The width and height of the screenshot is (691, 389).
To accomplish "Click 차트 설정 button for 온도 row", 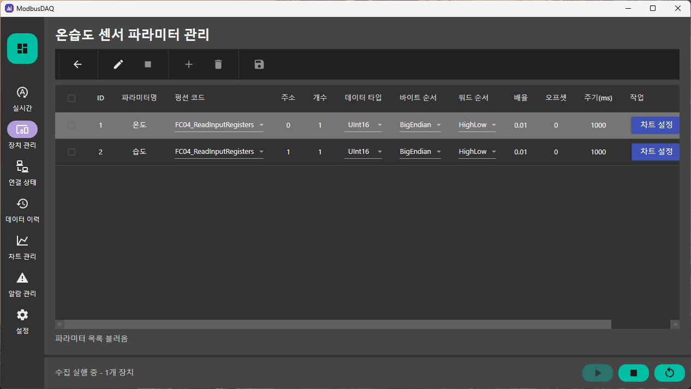I will click(x=655, y=125).
